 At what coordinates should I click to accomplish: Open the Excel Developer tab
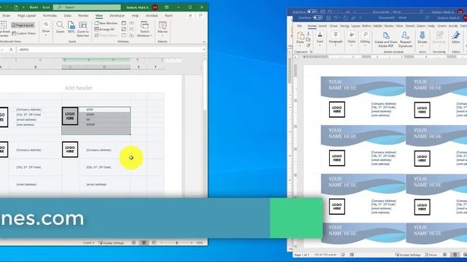(x=117, y=15)
